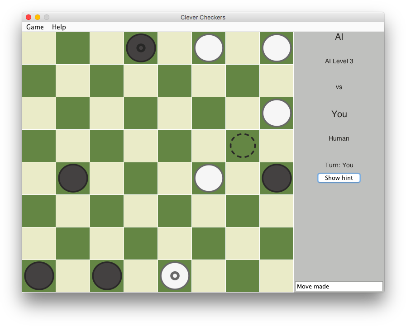Select the white king piece in the bottom row
This screenshot has width=406, height=326.
(x=175, y=276)
